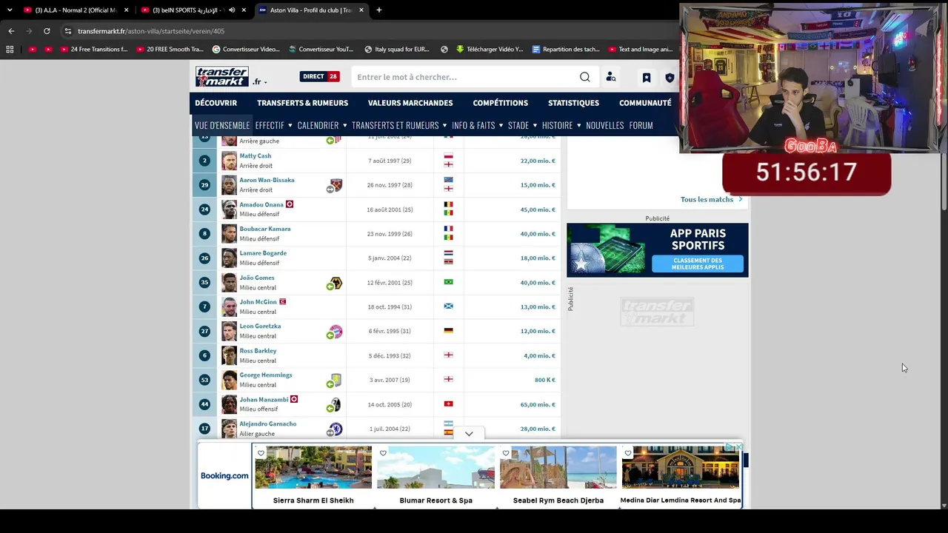Go back with the browser back arrow

(11, 31)
